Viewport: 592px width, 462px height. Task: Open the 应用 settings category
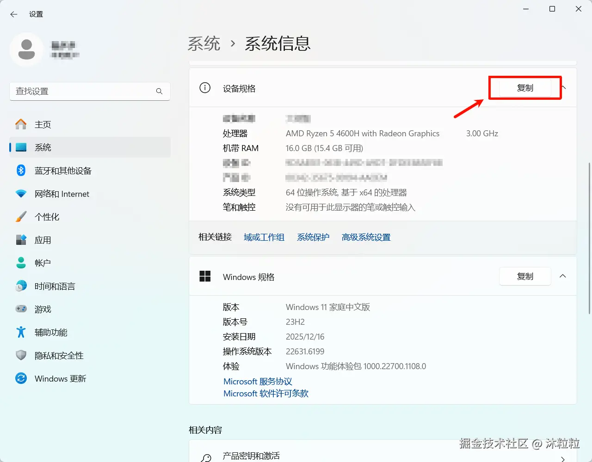[x=90, y=240]
